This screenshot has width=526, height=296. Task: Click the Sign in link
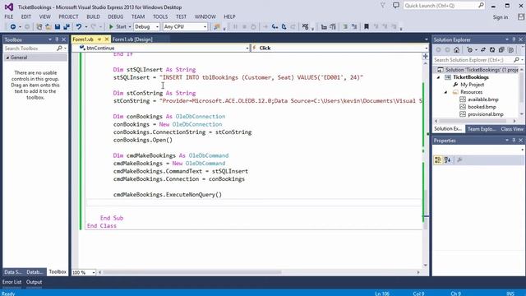[x=501, y=17]
